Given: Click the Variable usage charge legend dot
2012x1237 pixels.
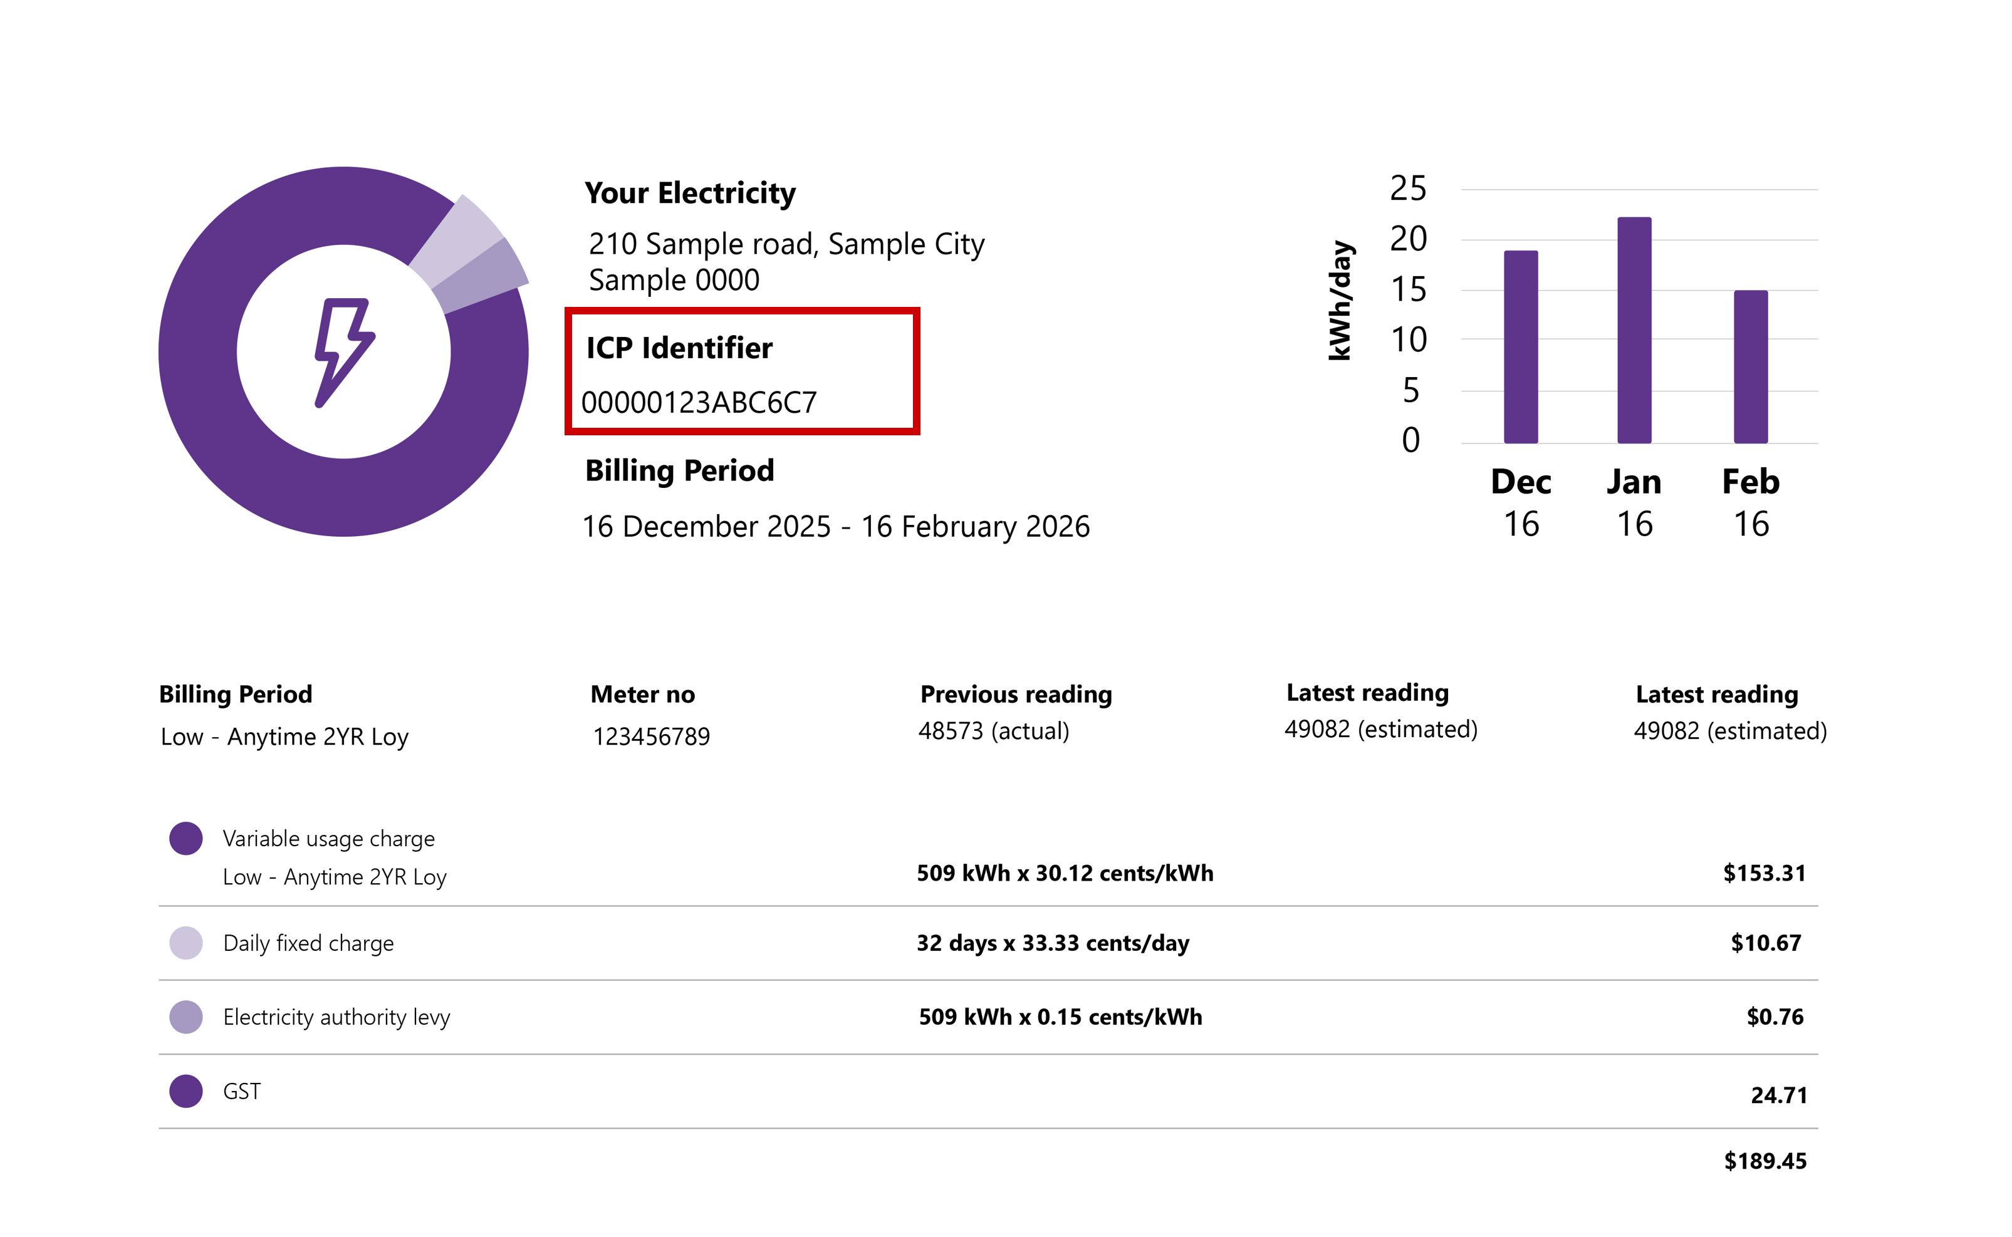Looking at the screenshot, I should pyautogui.click(x=185, y=839).
